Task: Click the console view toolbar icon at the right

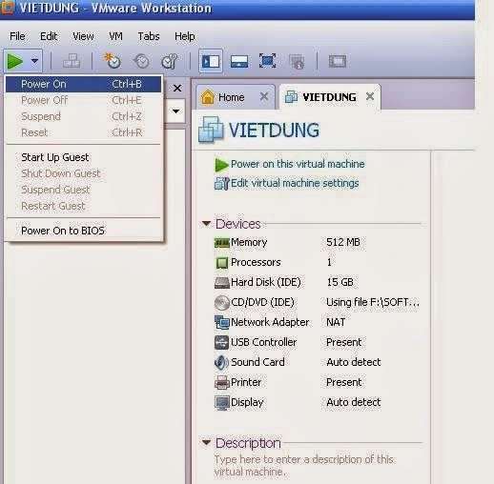Action: pyautogui.click(x=338, y=61)
